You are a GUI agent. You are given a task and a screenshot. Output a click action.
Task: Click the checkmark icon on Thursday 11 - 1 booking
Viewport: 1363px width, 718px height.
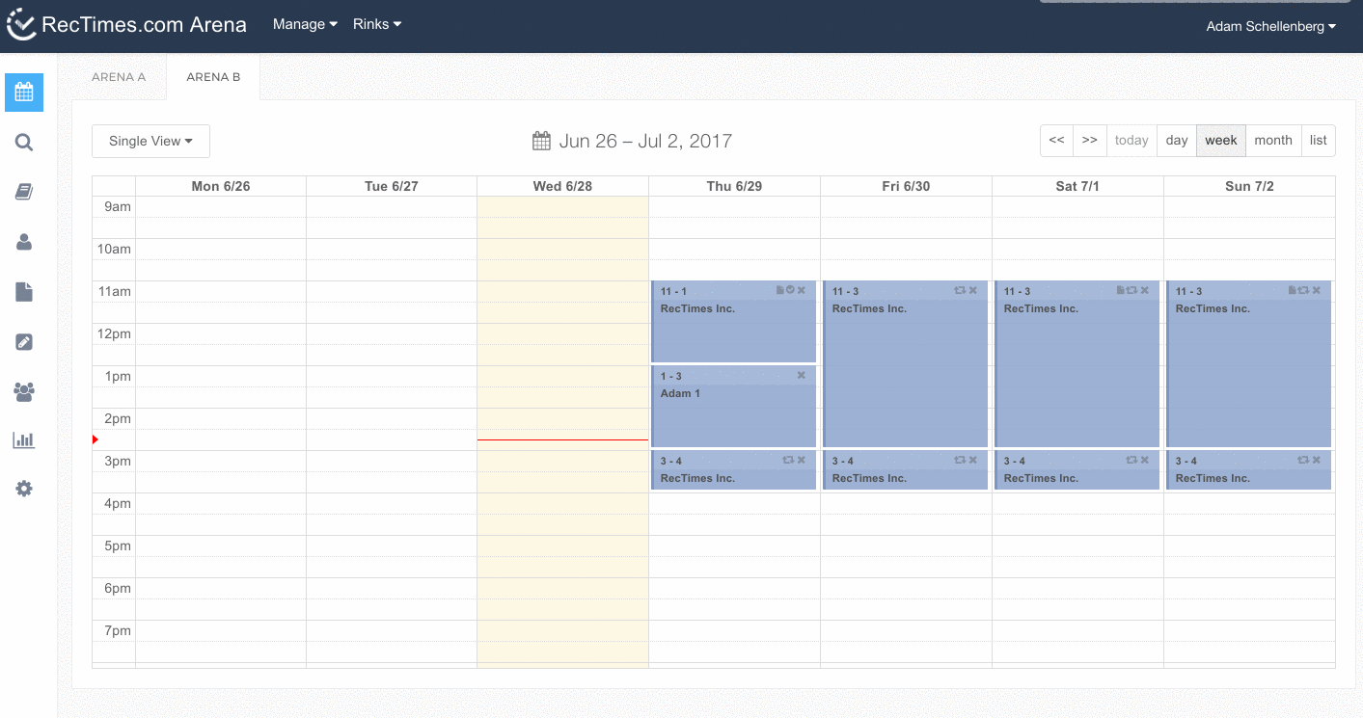[x=790, y=290]
